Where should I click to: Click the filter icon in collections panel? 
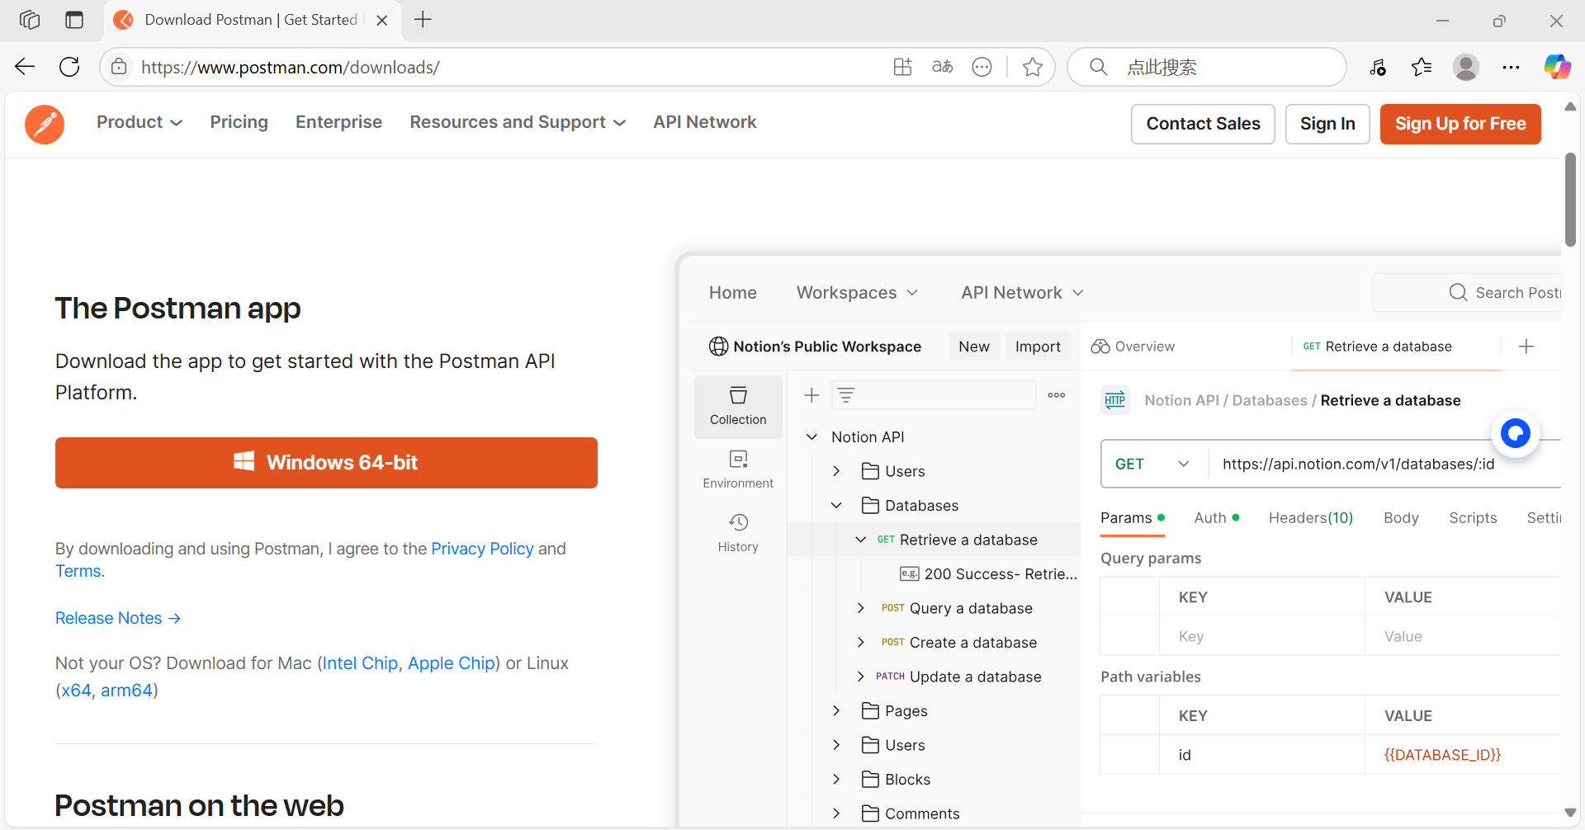pos(846,395)
